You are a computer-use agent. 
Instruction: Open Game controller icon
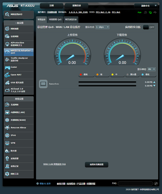pyautogui.click(x=7, y=68)
